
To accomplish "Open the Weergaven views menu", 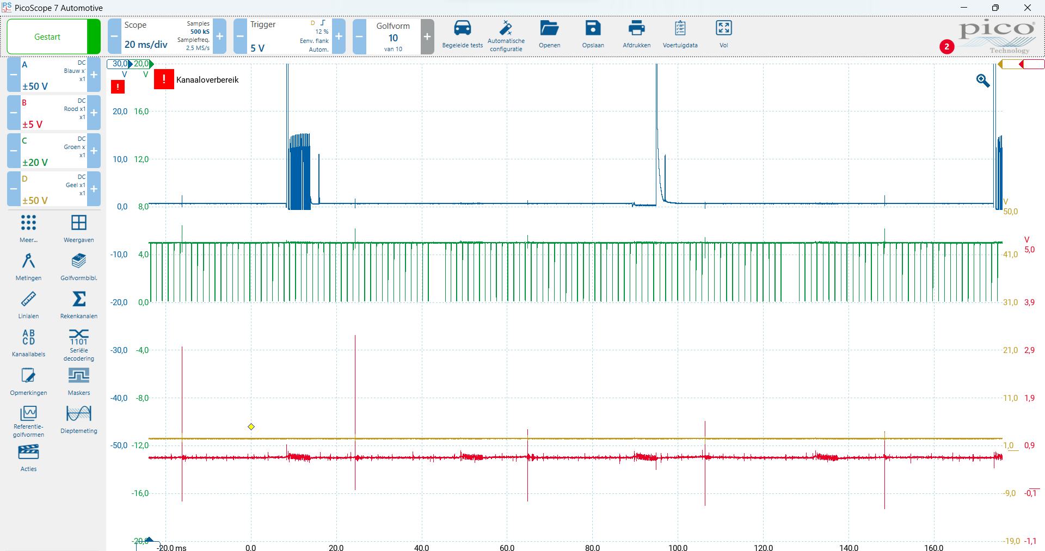I will coord(79,223).
